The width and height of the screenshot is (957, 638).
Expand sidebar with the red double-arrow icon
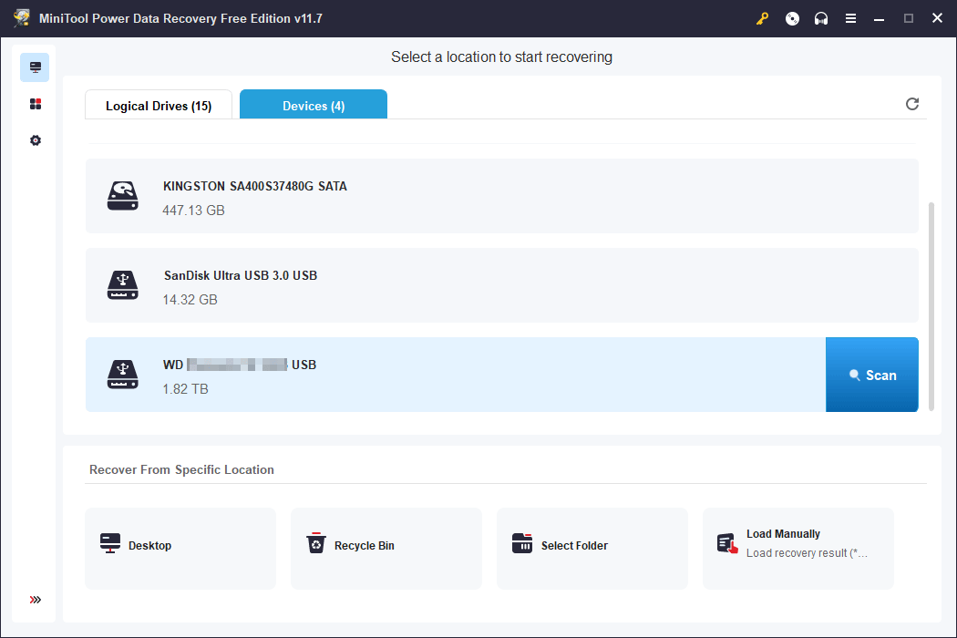(36, 600)
